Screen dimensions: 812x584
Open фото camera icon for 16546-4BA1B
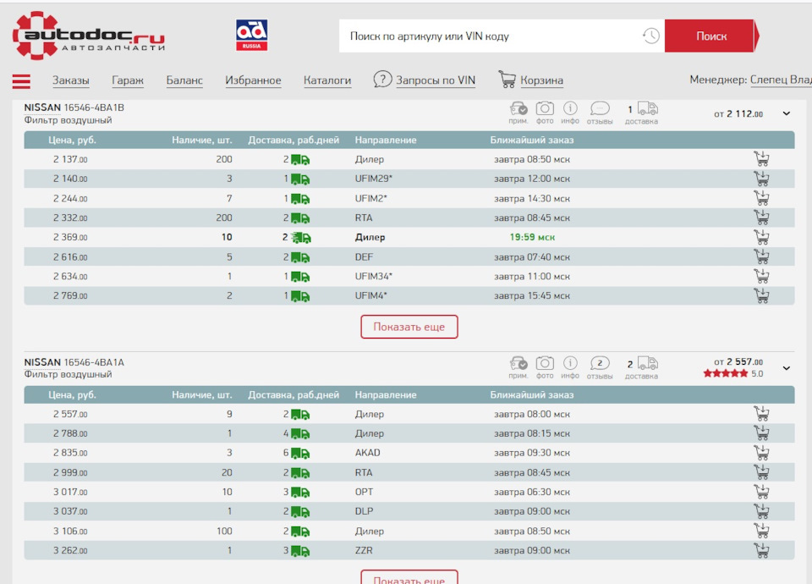point(545,108)
